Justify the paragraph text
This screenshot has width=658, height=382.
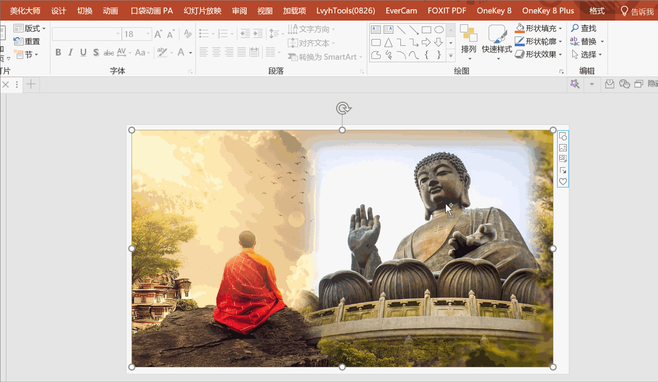[241, 53]
